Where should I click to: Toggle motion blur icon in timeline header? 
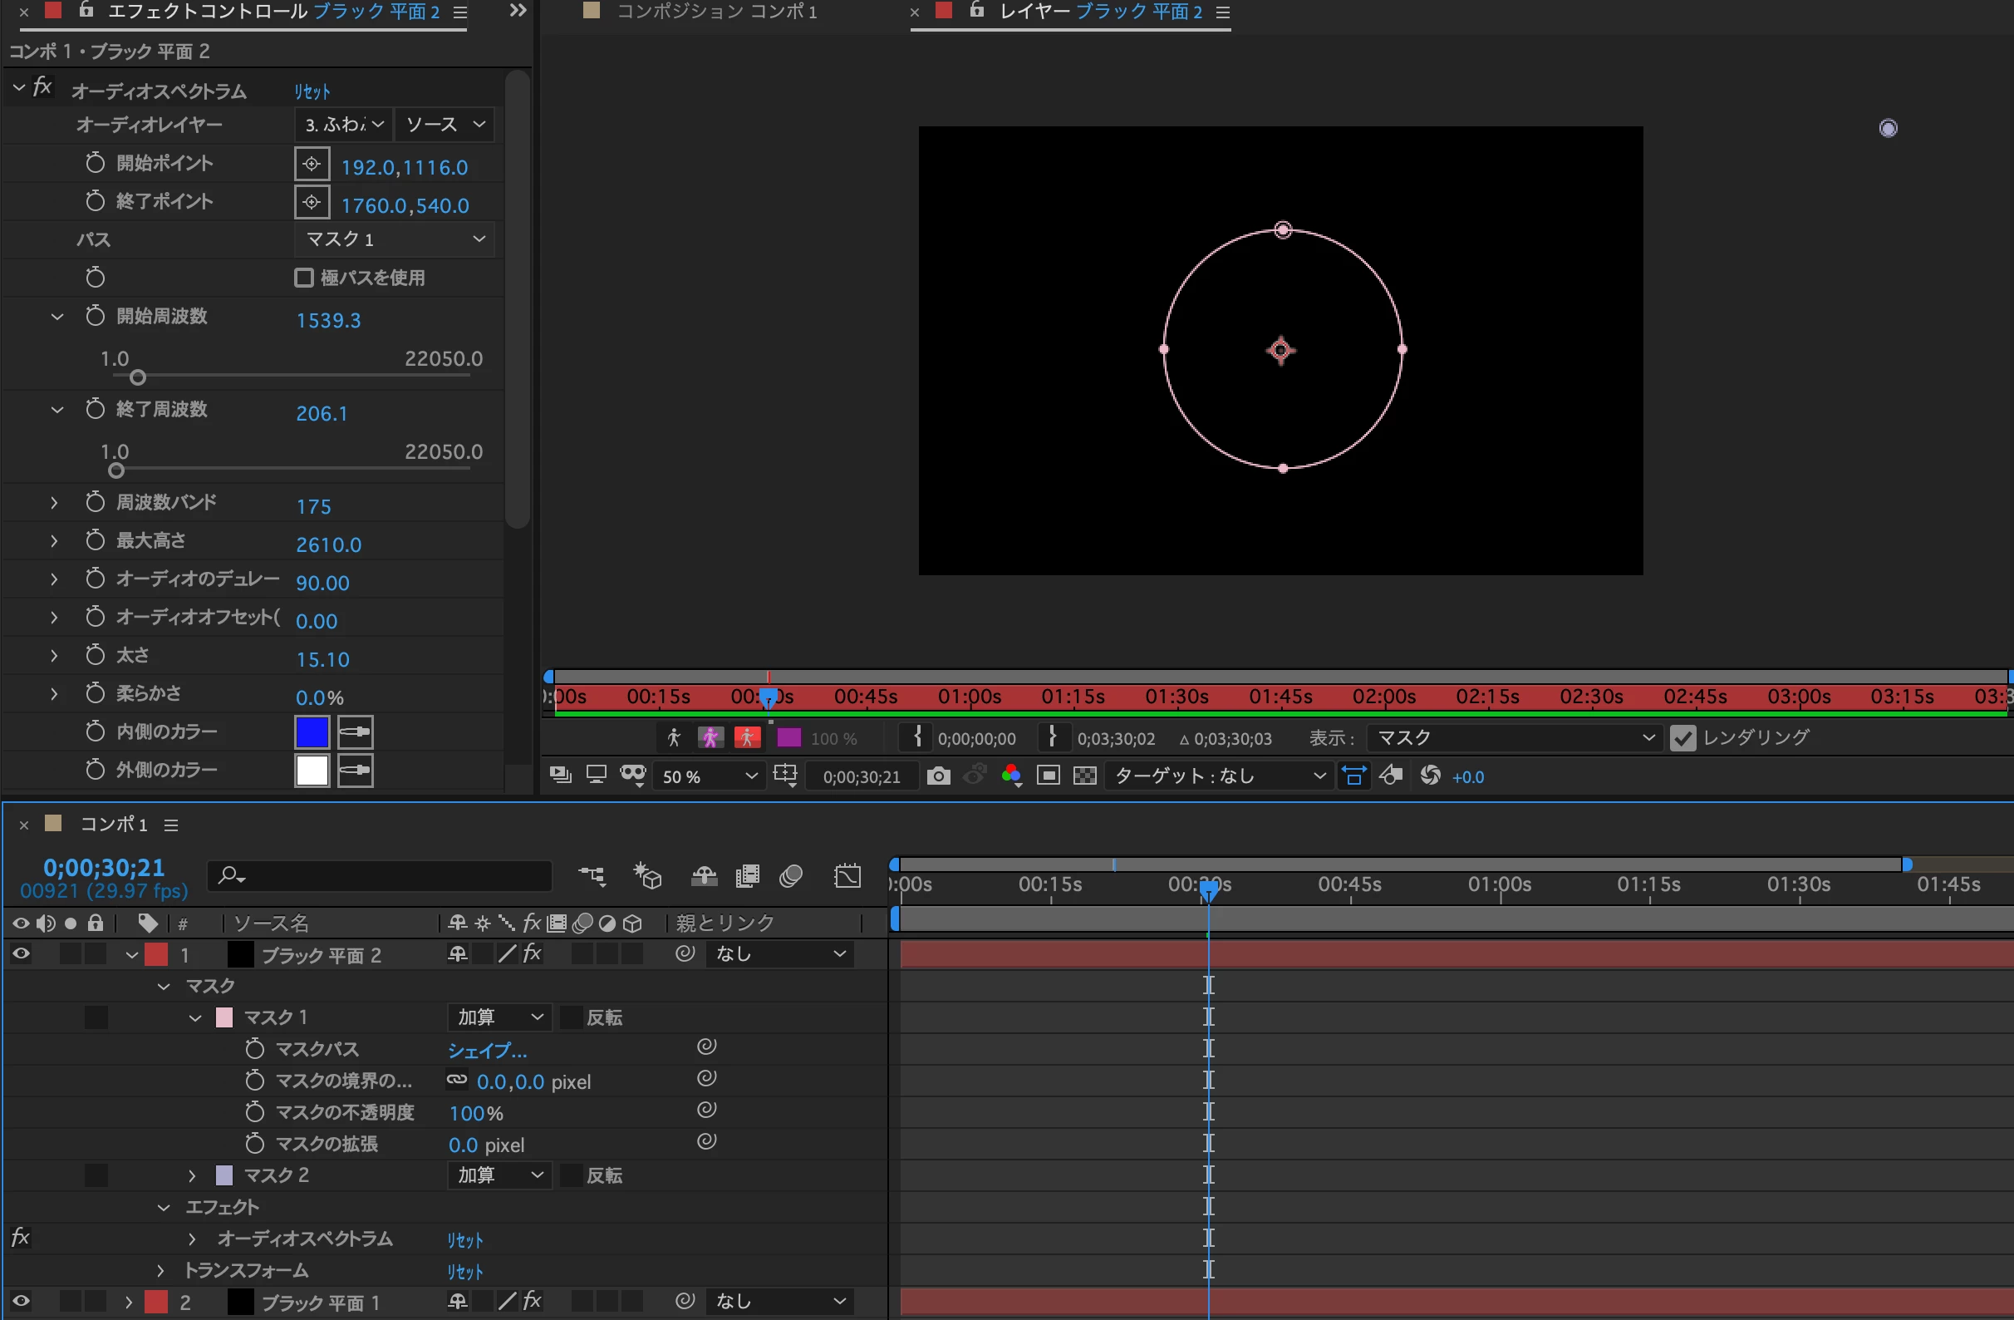(791, 876)
